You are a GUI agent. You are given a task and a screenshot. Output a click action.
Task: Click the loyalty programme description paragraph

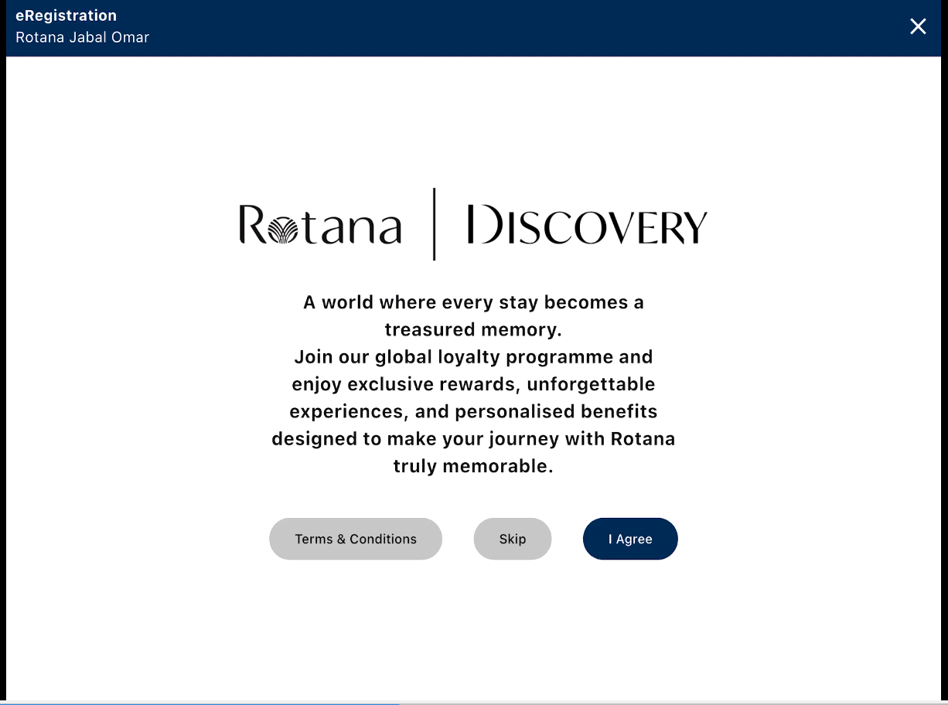coord(473,411)
